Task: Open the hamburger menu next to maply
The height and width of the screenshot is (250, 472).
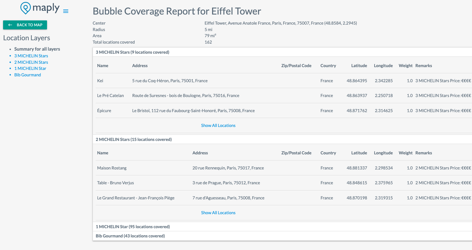Action: point(66,11)
